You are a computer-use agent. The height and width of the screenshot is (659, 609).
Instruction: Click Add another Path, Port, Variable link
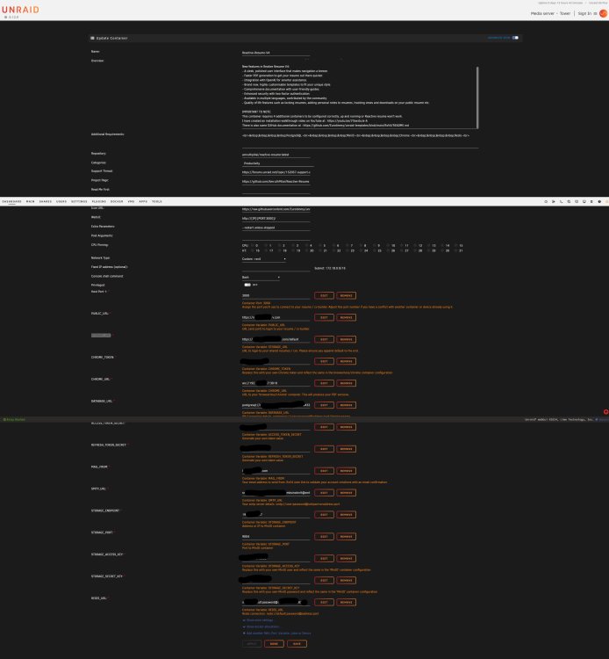[277, 634]
